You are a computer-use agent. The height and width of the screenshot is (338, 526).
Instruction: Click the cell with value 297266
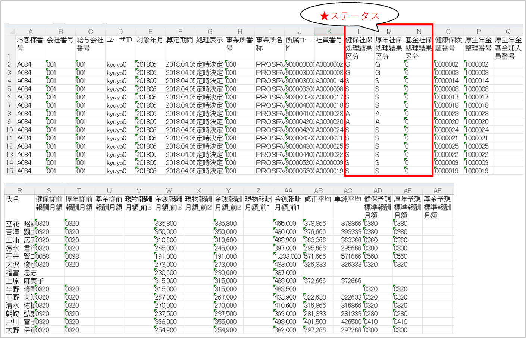coord(348,330)
